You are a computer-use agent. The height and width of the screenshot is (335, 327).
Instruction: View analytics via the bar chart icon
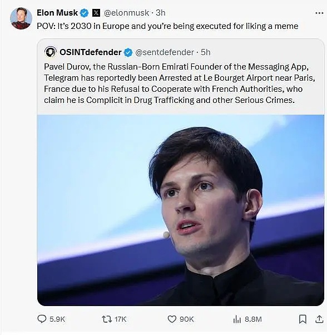pyautogui.click(x=237, y=319)
